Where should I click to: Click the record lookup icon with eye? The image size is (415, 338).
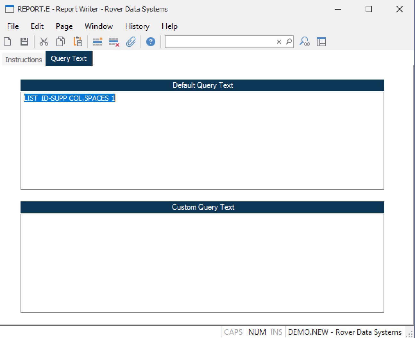coord(304,42)
